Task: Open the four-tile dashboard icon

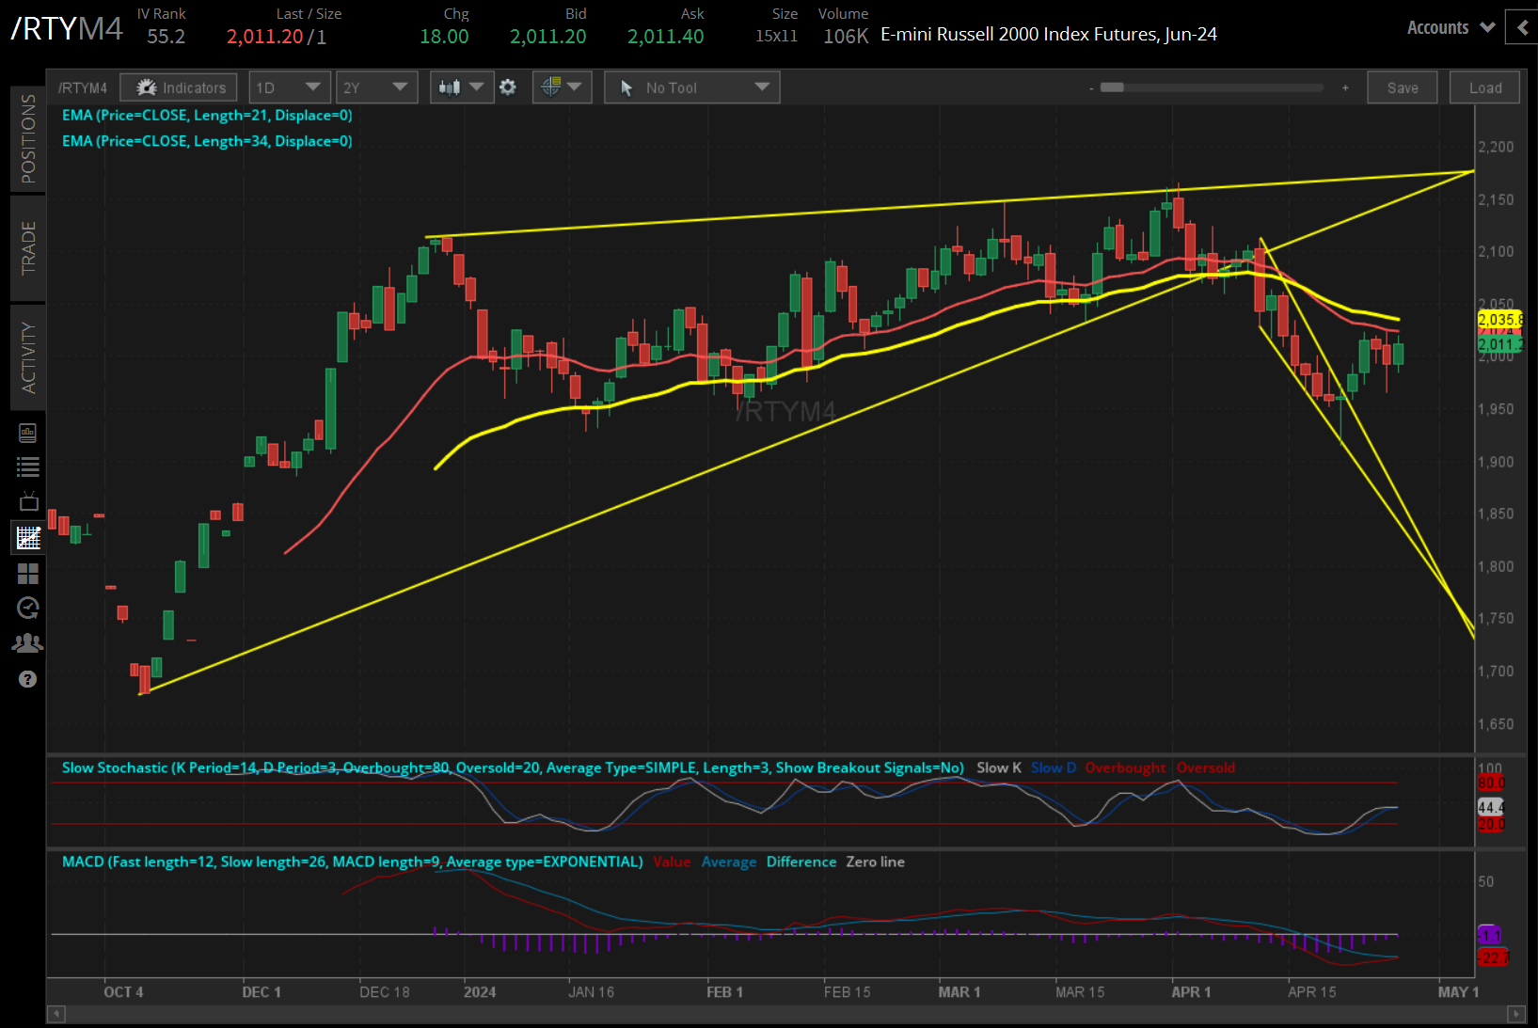Action: pyautogui.click(x=28, y=574)
